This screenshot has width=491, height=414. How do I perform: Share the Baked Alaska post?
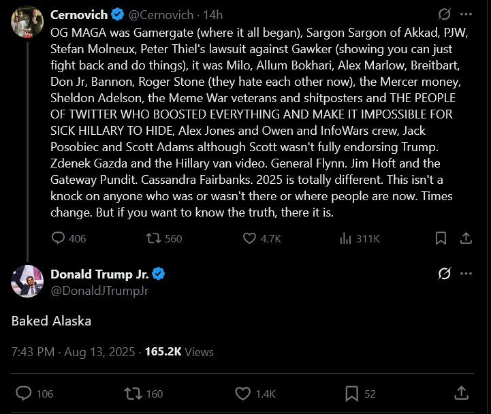(x=461, y=393)
